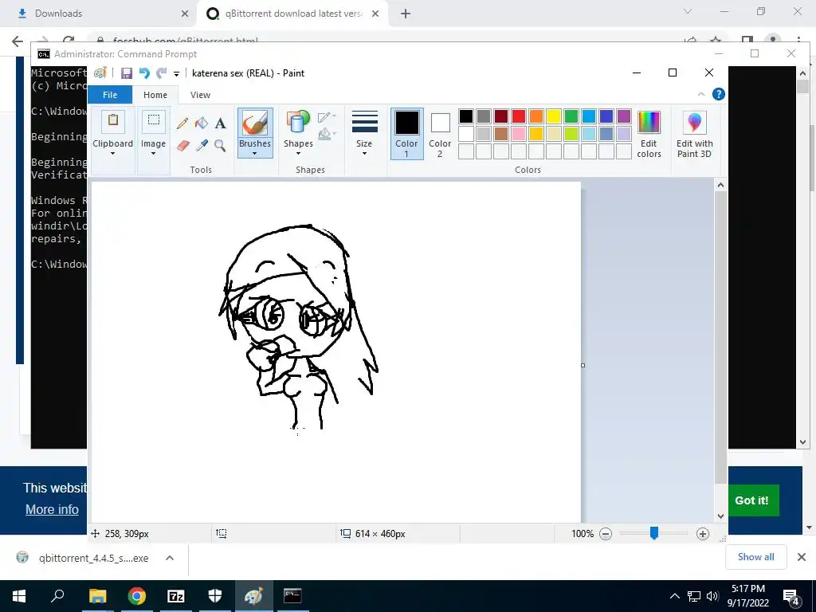Expand the Image dropdown arrow
The height and width of the screenshot is (612, 816).
click(154, 154)
